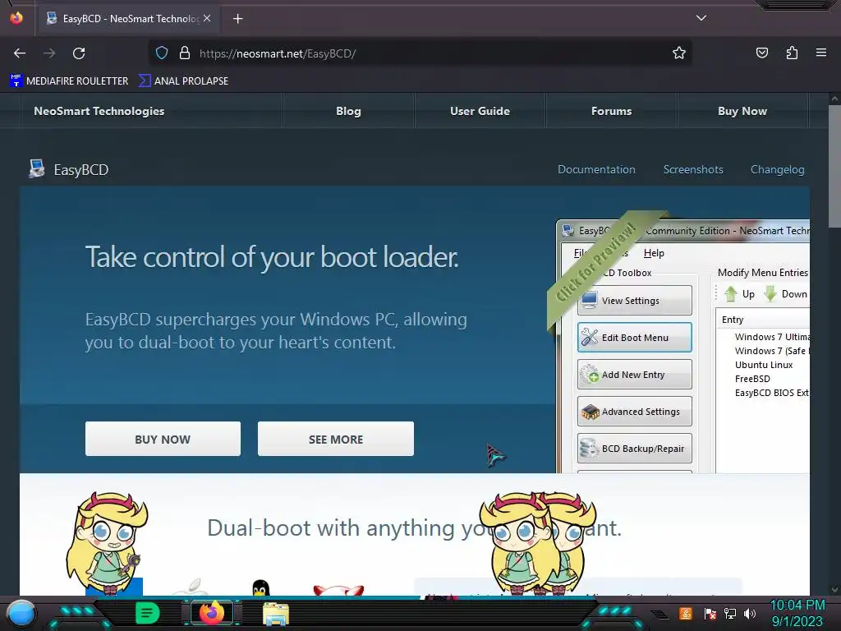Image resolution: width=841 pixels, height=631 pixels.
Task: Open NeoSmart Technologies nav item
Action: coord(99,111)
